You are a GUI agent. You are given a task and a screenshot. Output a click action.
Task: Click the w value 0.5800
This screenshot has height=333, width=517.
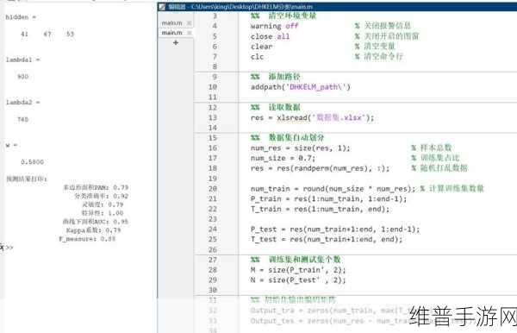click(32, 162)
